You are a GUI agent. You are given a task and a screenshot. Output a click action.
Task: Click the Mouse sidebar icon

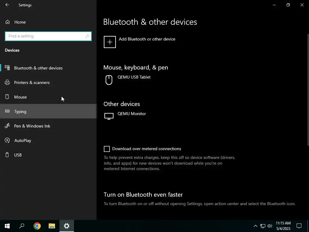[7, 97]
